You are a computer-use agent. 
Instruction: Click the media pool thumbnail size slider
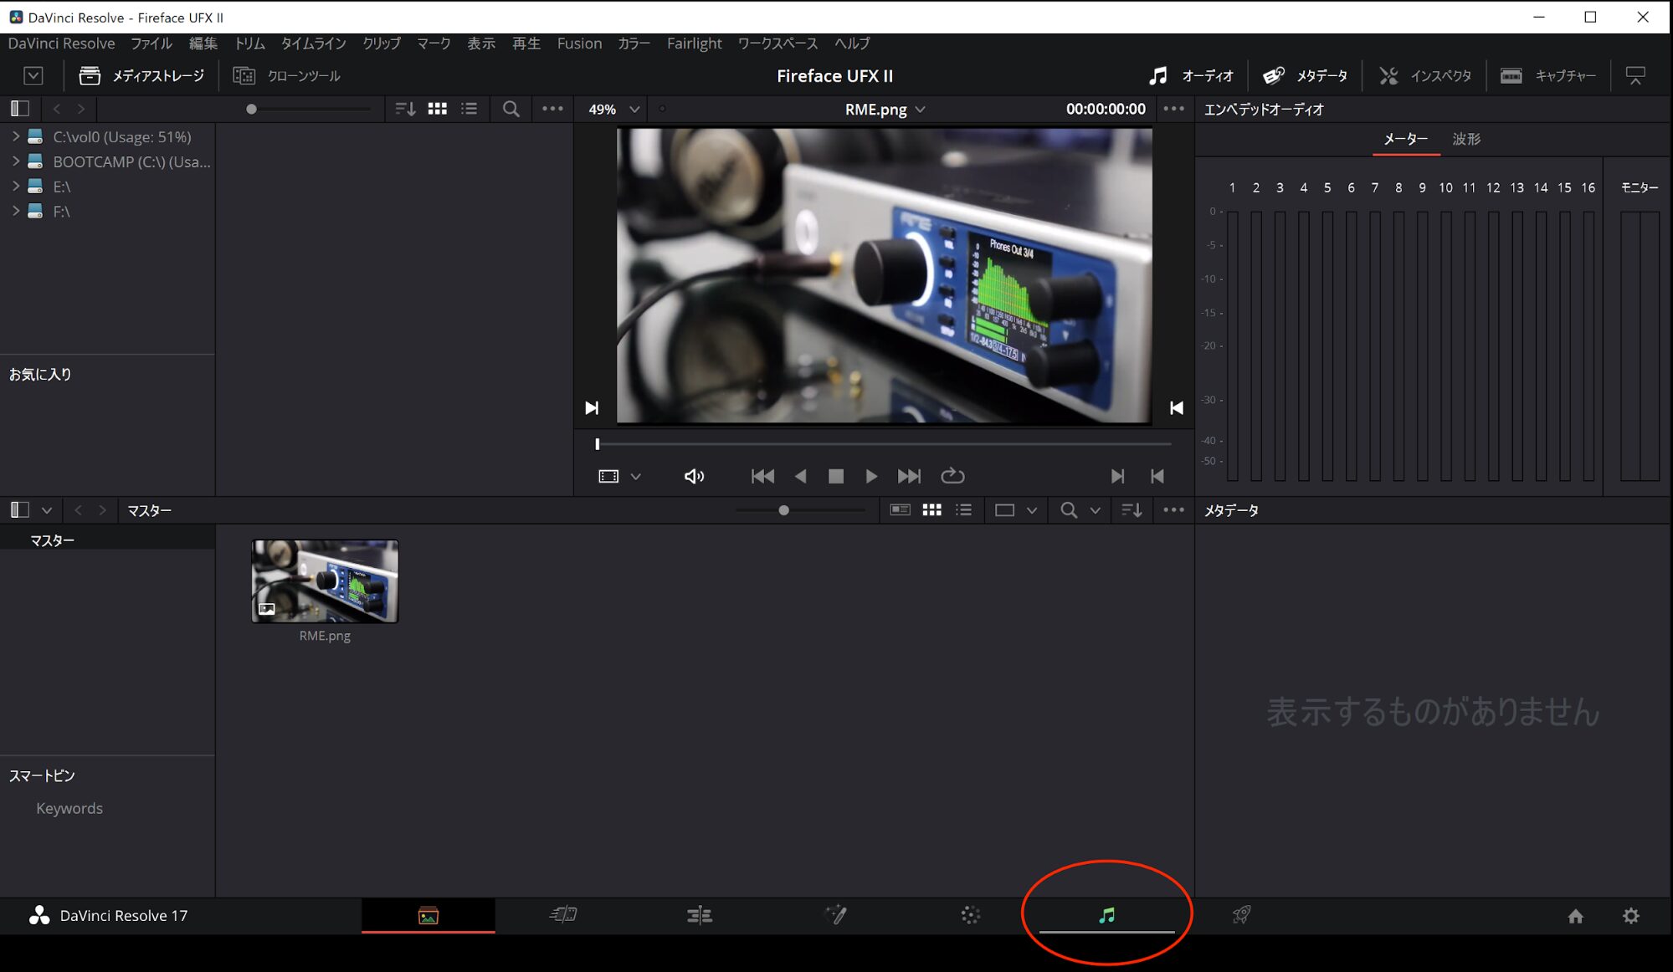pyautogui.click(x=783, y=510)
